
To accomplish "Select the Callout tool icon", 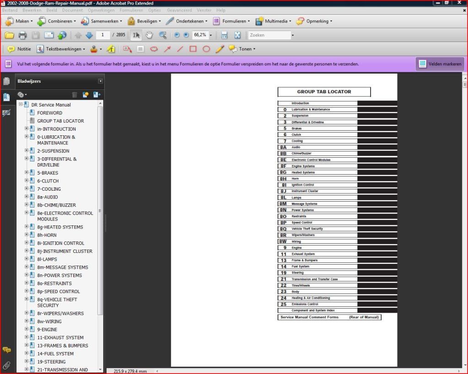I will [x=128, y=49].
